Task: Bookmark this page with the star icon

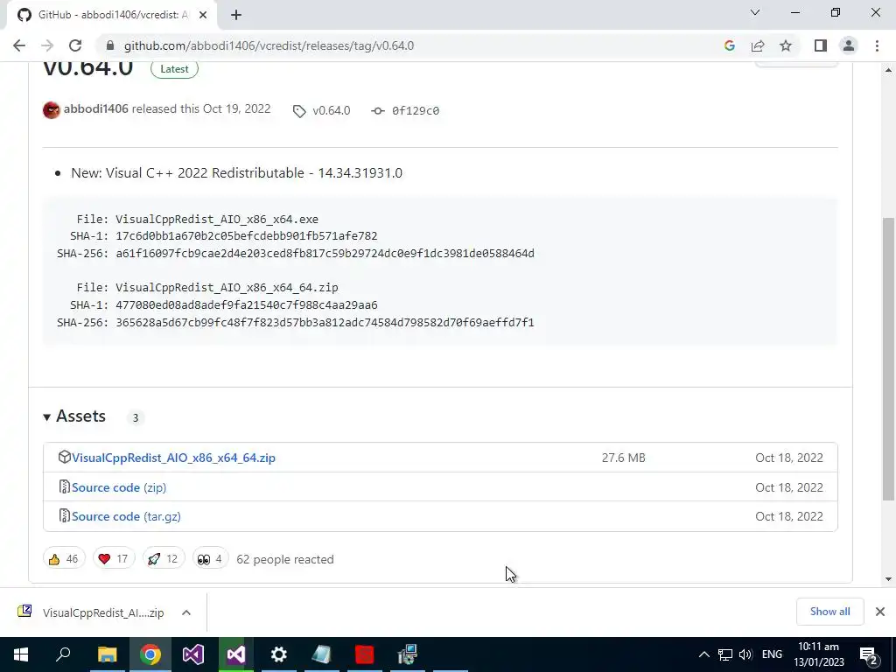Action: point(786,45)
